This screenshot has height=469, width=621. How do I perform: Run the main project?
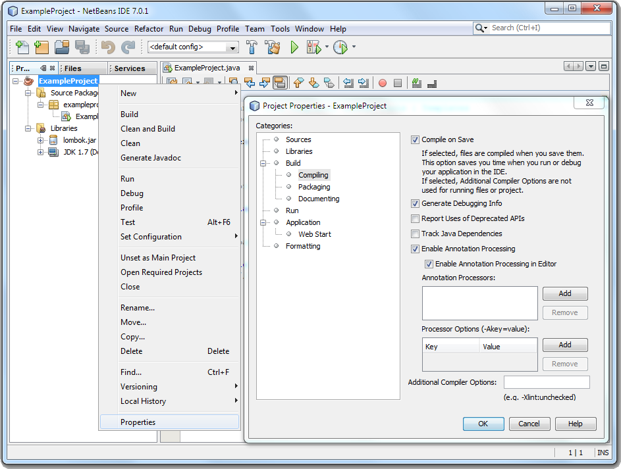point(294,47)
